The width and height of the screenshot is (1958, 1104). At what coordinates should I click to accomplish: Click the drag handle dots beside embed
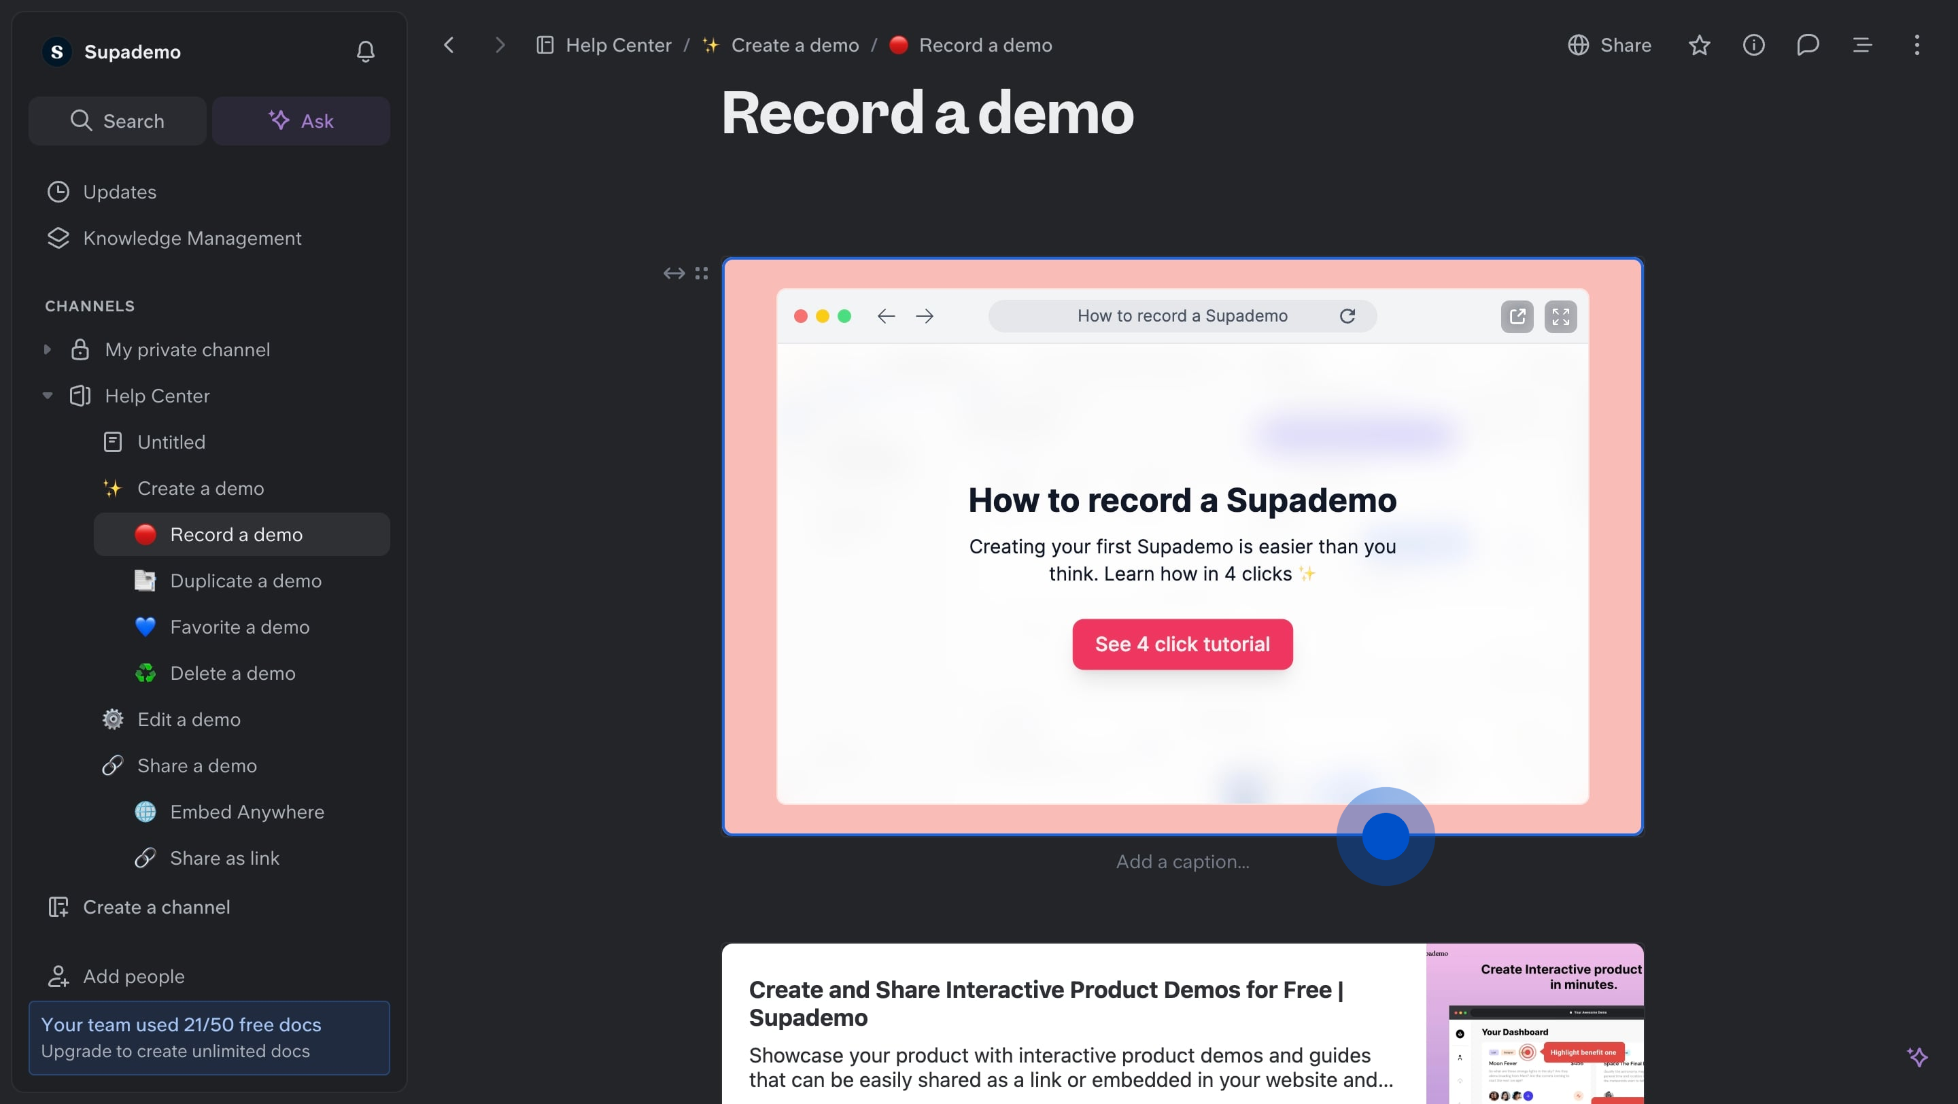click(x=702, y=273)
